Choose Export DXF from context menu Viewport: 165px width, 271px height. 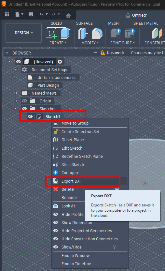90,181
